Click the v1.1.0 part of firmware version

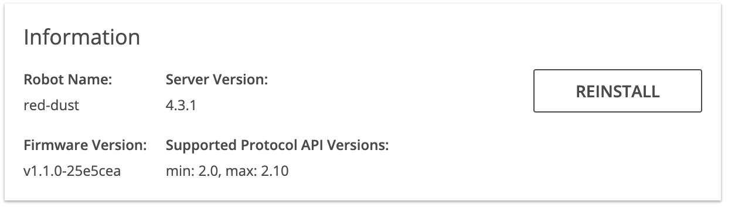pos(44,171)
